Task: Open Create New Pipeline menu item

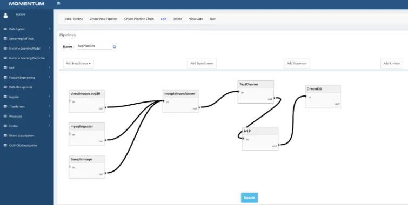Action: [x=104, y=19]
